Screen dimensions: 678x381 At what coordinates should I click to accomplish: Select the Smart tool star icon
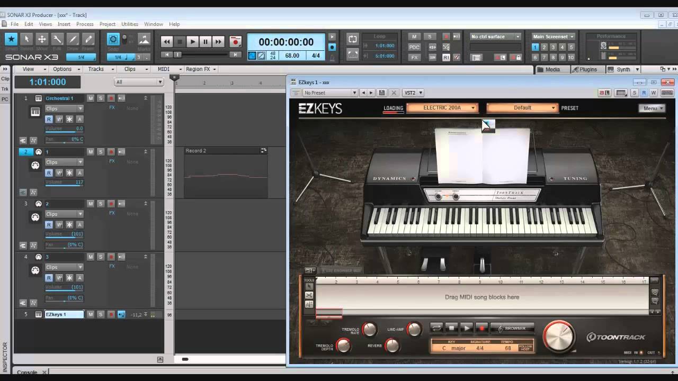pos(11,39)
